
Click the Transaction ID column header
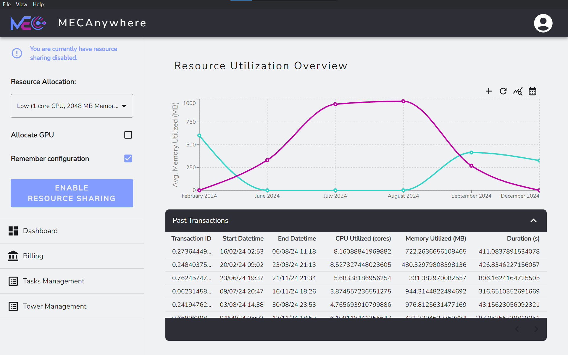tap(191, 238)
